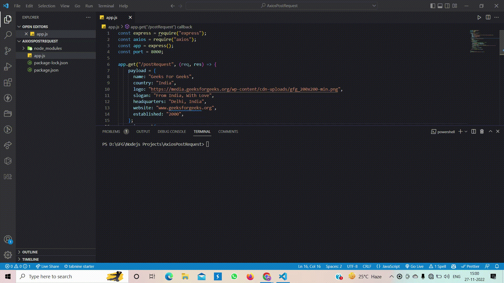
Task: Open Customize Layout button
Action: (455, 6)
